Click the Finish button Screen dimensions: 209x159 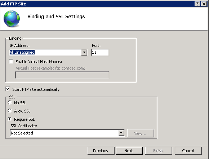pos(159,151)
